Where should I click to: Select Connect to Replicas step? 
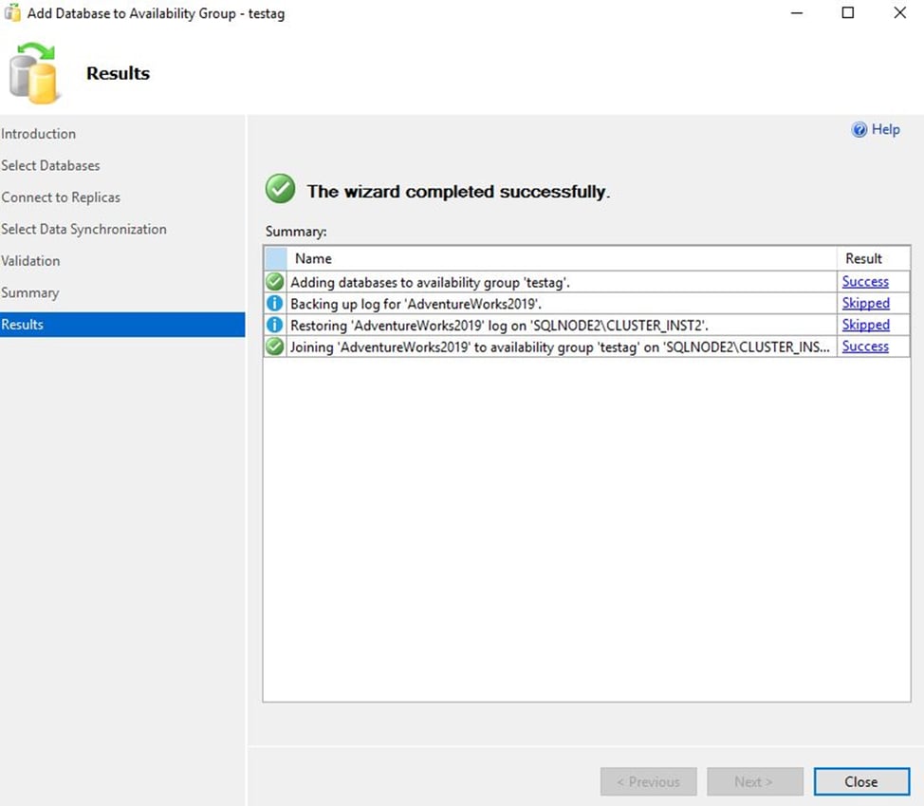(61, 197)
